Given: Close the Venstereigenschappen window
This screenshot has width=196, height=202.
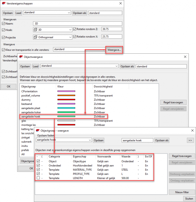Looking at the screenshot, I should pyautogui.click(x=121, y=3).
